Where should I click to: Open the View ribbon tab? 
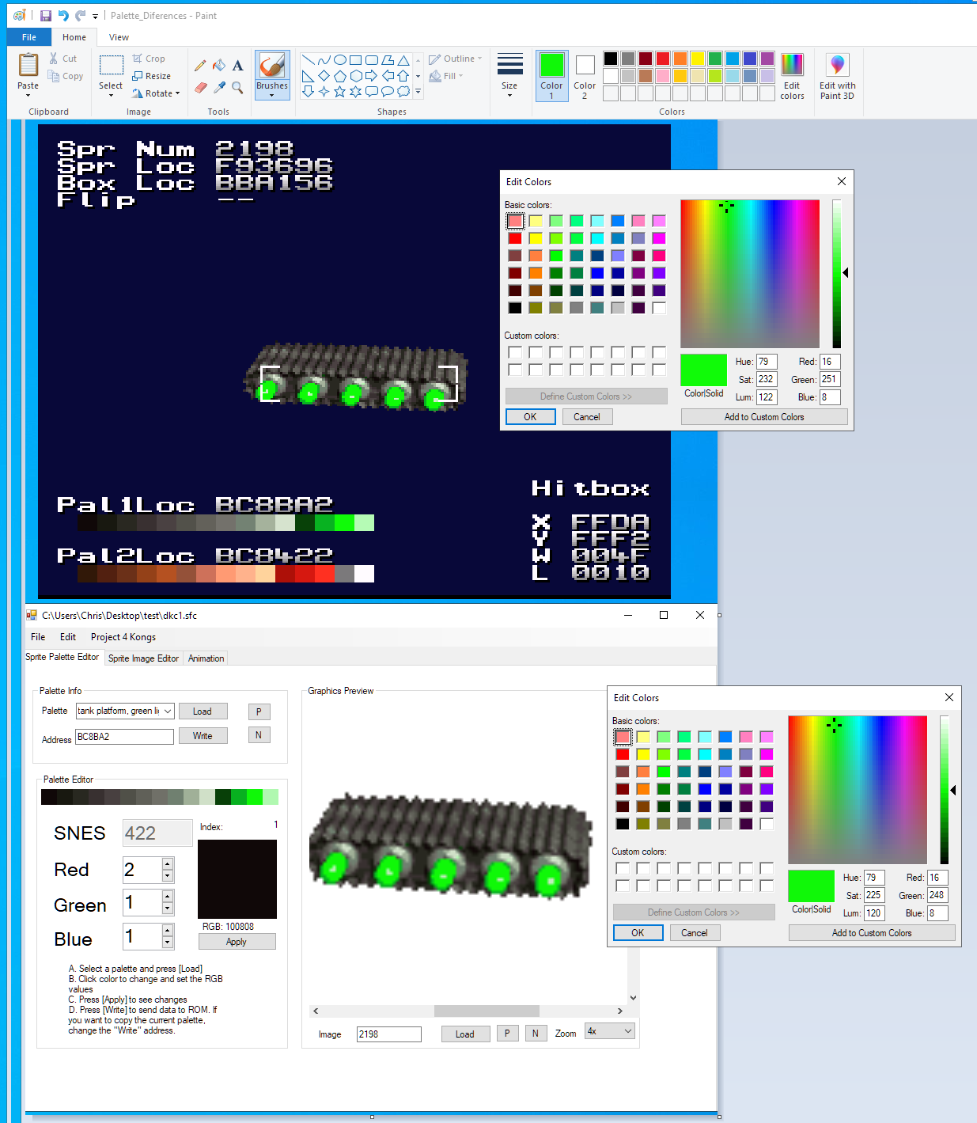click(119, 37)
